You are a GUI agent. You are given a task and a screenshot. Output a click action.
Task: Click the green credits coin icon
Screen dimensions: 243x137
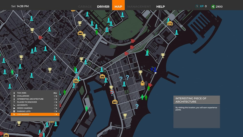point(213,6)
